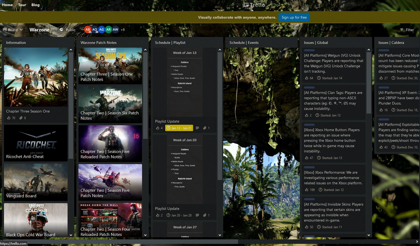The image size is (420, 246).
Task: Click the blue label on Welgun Unlock Challenge card
Action: [x=309, y=50]
